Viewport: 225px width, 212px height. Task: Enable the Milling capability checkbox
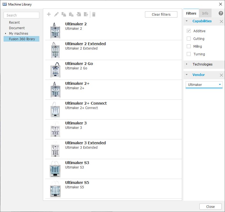(x=188, y=46)
